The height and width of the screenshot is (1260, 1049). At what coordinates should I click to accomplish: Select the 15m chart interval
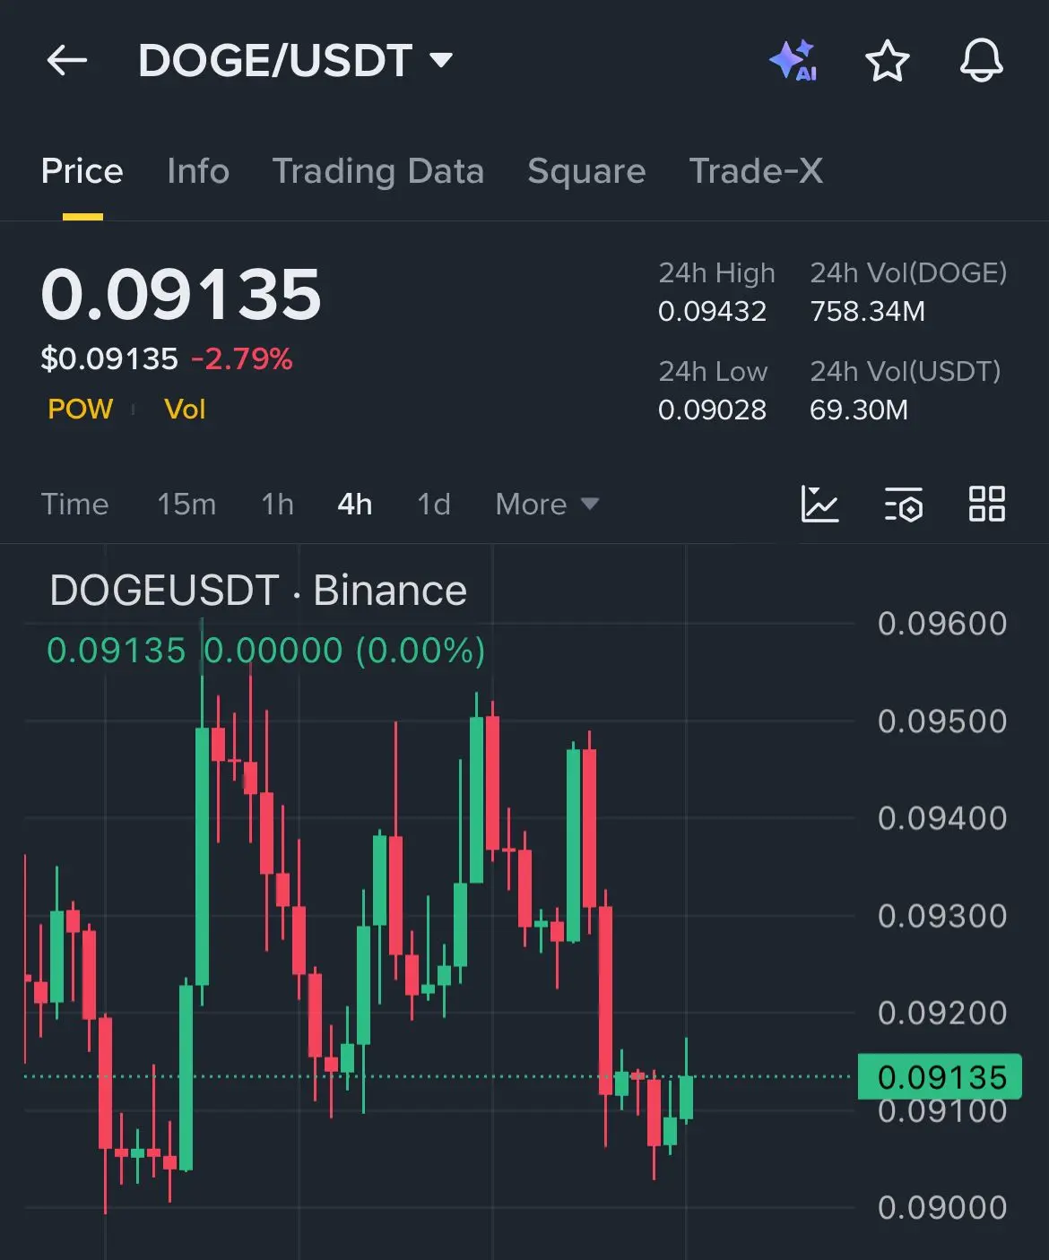[x=186, y=504]
